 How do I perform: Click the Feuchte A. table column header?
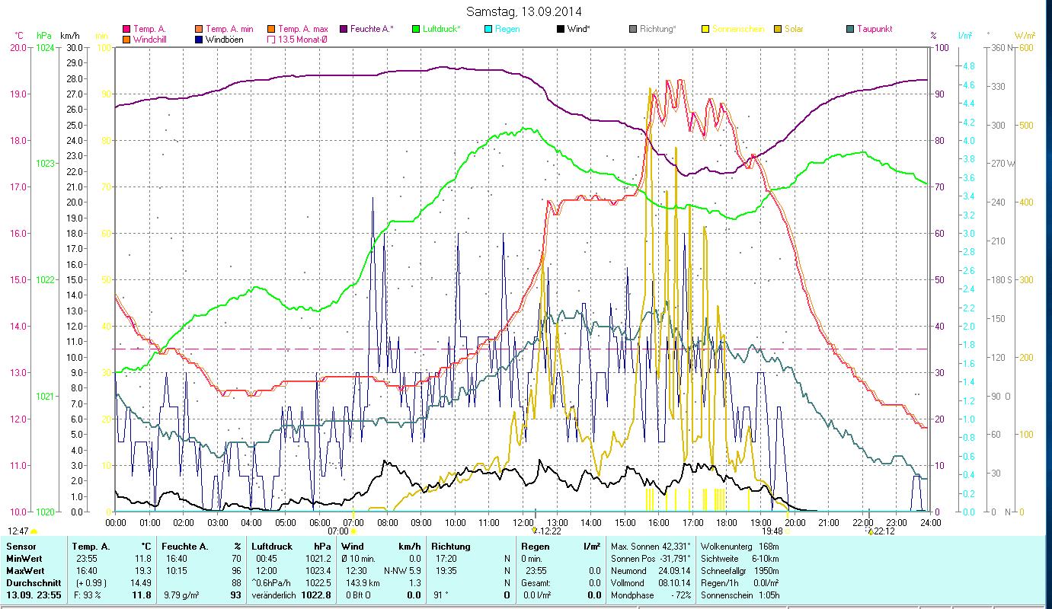(184, 546)
